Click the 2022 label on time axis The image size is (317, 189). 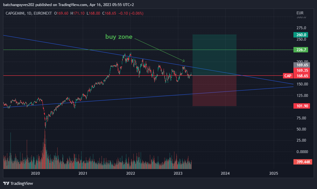coord(130,173)
